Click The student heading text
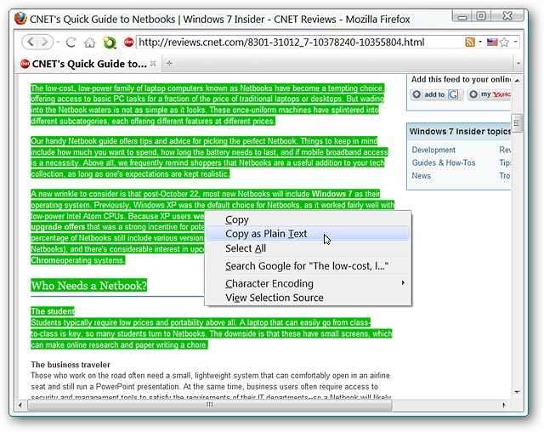 click(53, 311)
